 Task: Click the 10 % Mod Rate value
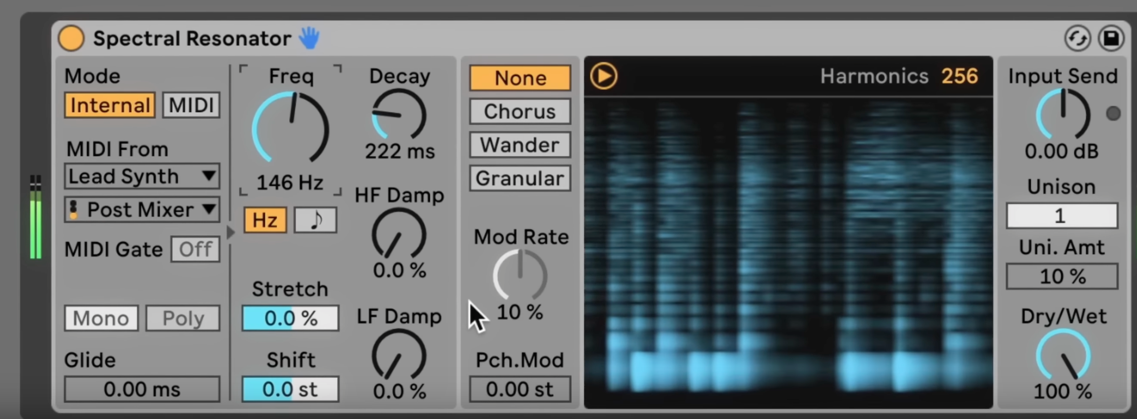click(520, 312)
